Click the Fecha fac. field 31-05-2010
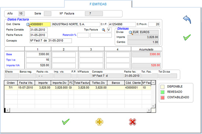202x134 pixels. (x=133, y=76)
